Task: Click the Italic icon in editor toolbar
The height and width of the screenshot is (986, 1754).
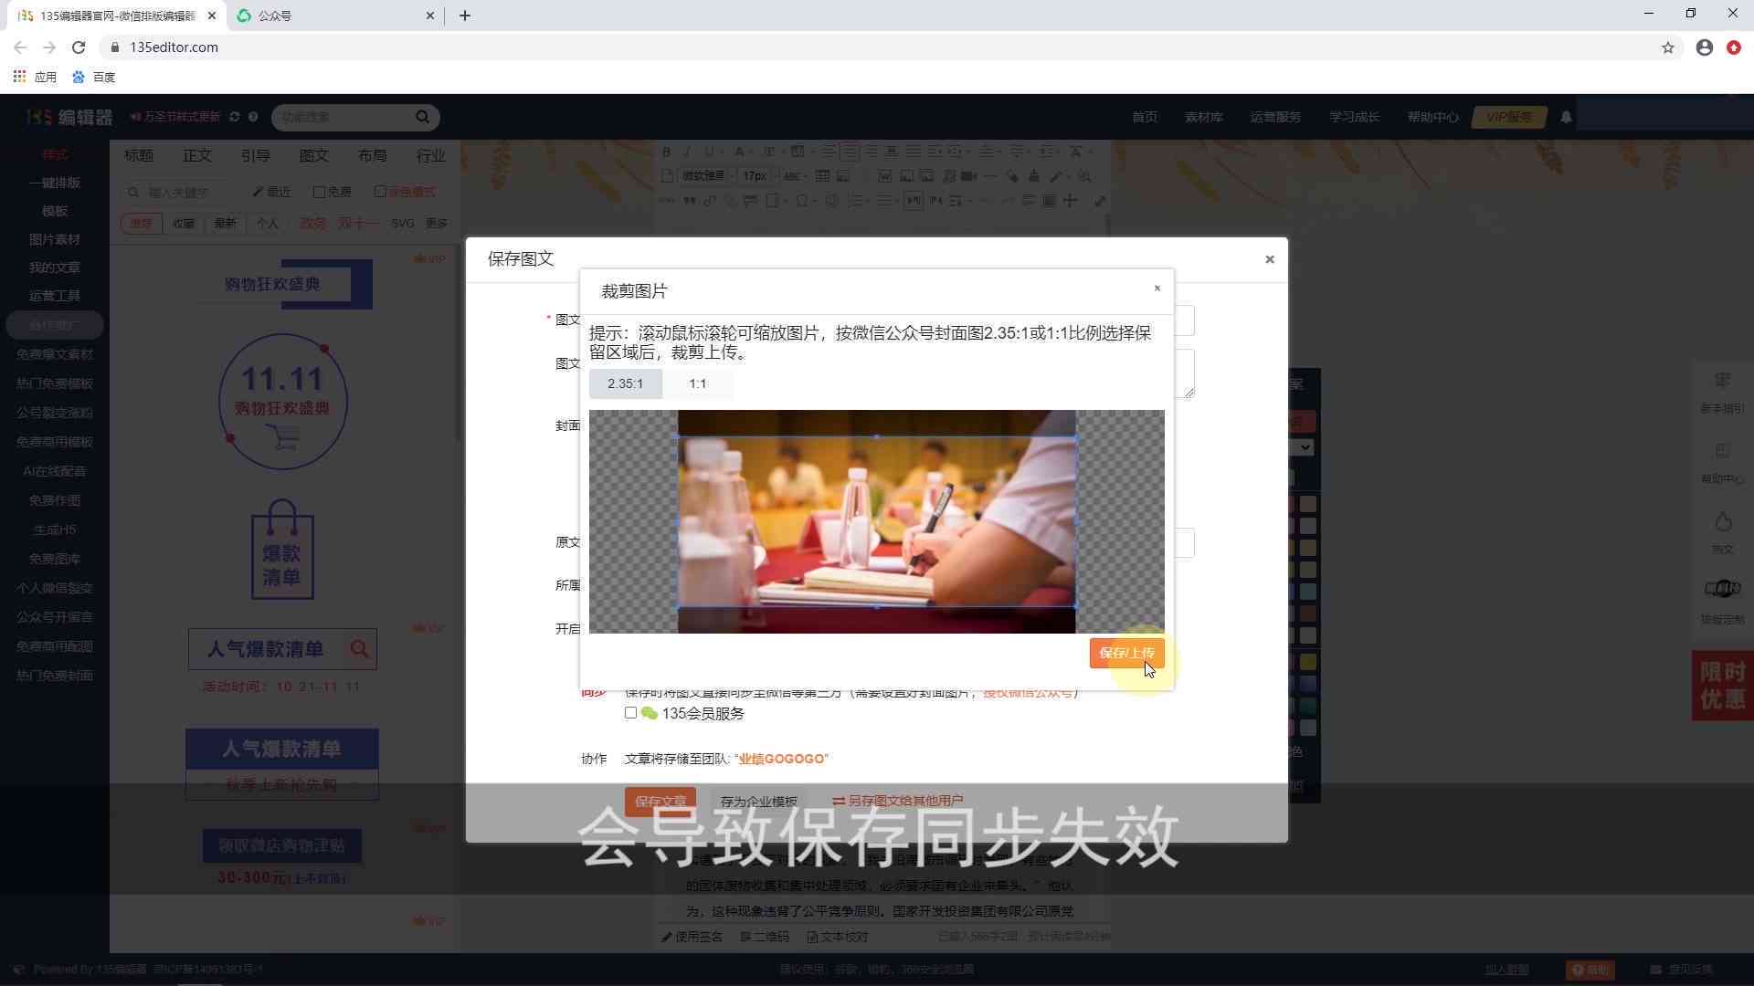Action: pyautogui.click(x=687, y=152)
